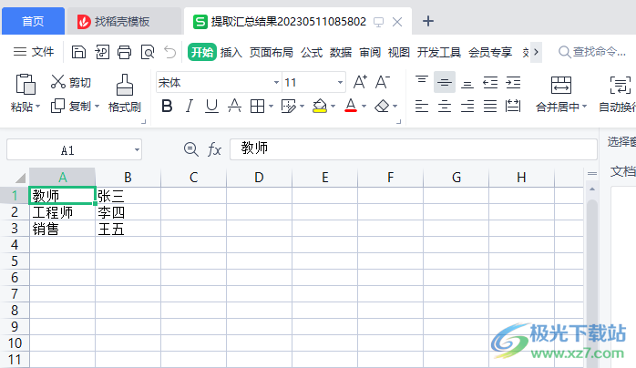Switch to the 视图 ribbon tab
636x368 pixels.
point(399,52)
